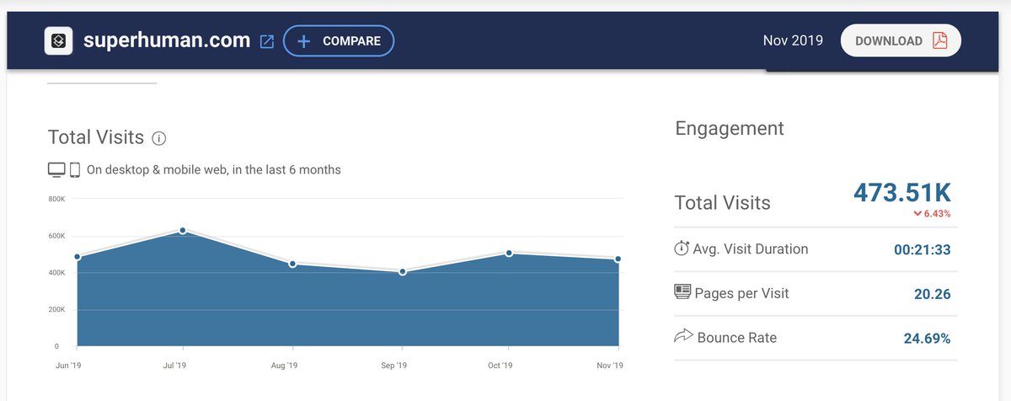The height and width of the screenshot is (401, 1011).
Task: Click the Pages per Visit icon
Action: [x=682, y=291]
